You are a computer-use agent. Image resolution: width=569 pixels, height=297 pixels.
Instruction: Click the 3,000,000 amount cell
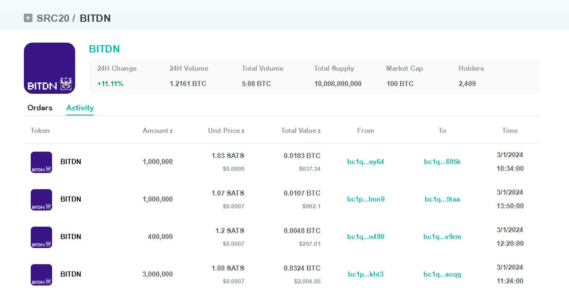pyautogui.click(x=157, y=274)
